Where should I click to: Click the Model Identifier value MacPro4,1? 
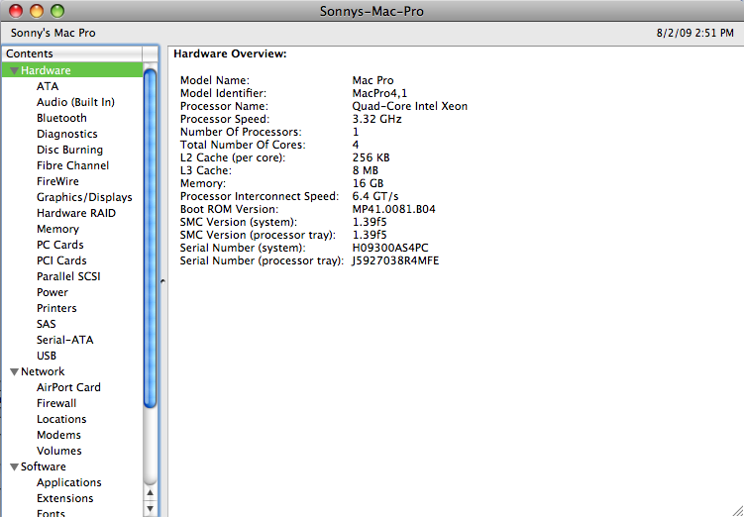(379, 93)
